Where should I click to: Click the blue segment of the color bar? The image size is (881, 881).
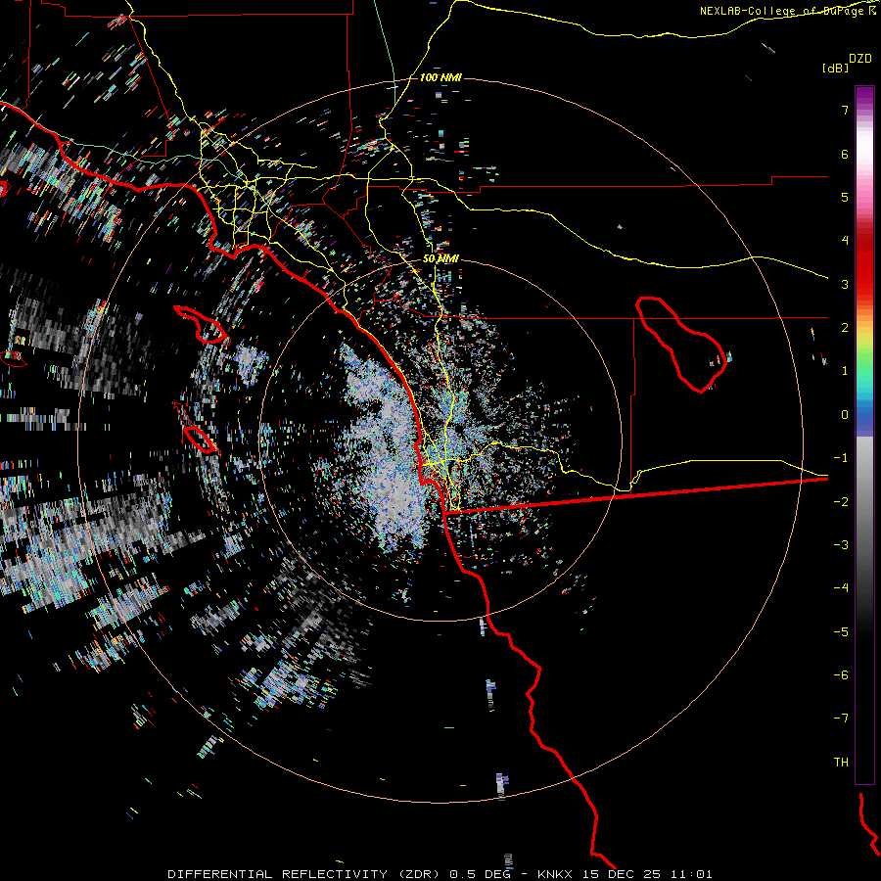click(864, 419)
